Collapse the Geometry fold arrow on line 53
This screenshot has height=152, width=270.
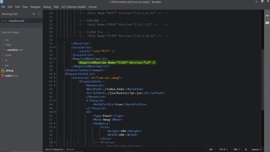click(54, 123)
